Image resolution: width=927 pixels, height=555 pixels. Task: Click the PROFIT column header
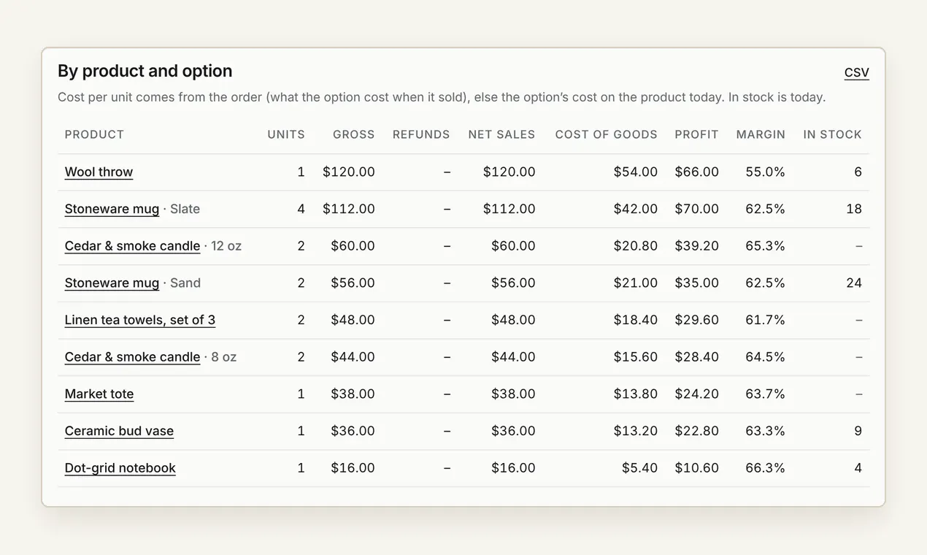click(x=697, y=134)
